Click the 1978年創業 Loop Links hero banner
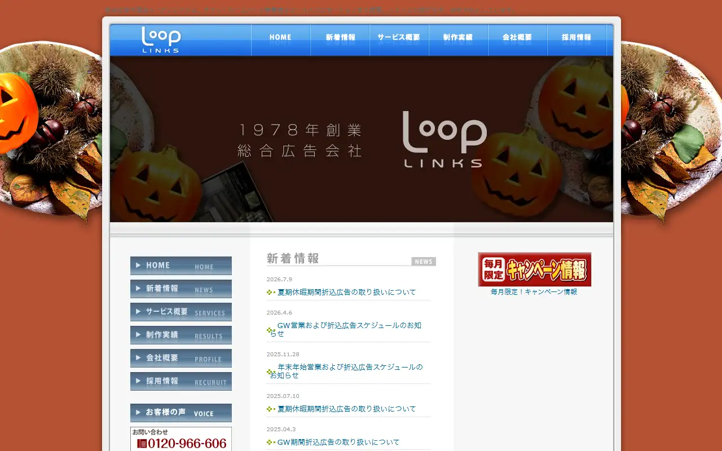Viewport: 722px width, 451px height. coord(362,139)
